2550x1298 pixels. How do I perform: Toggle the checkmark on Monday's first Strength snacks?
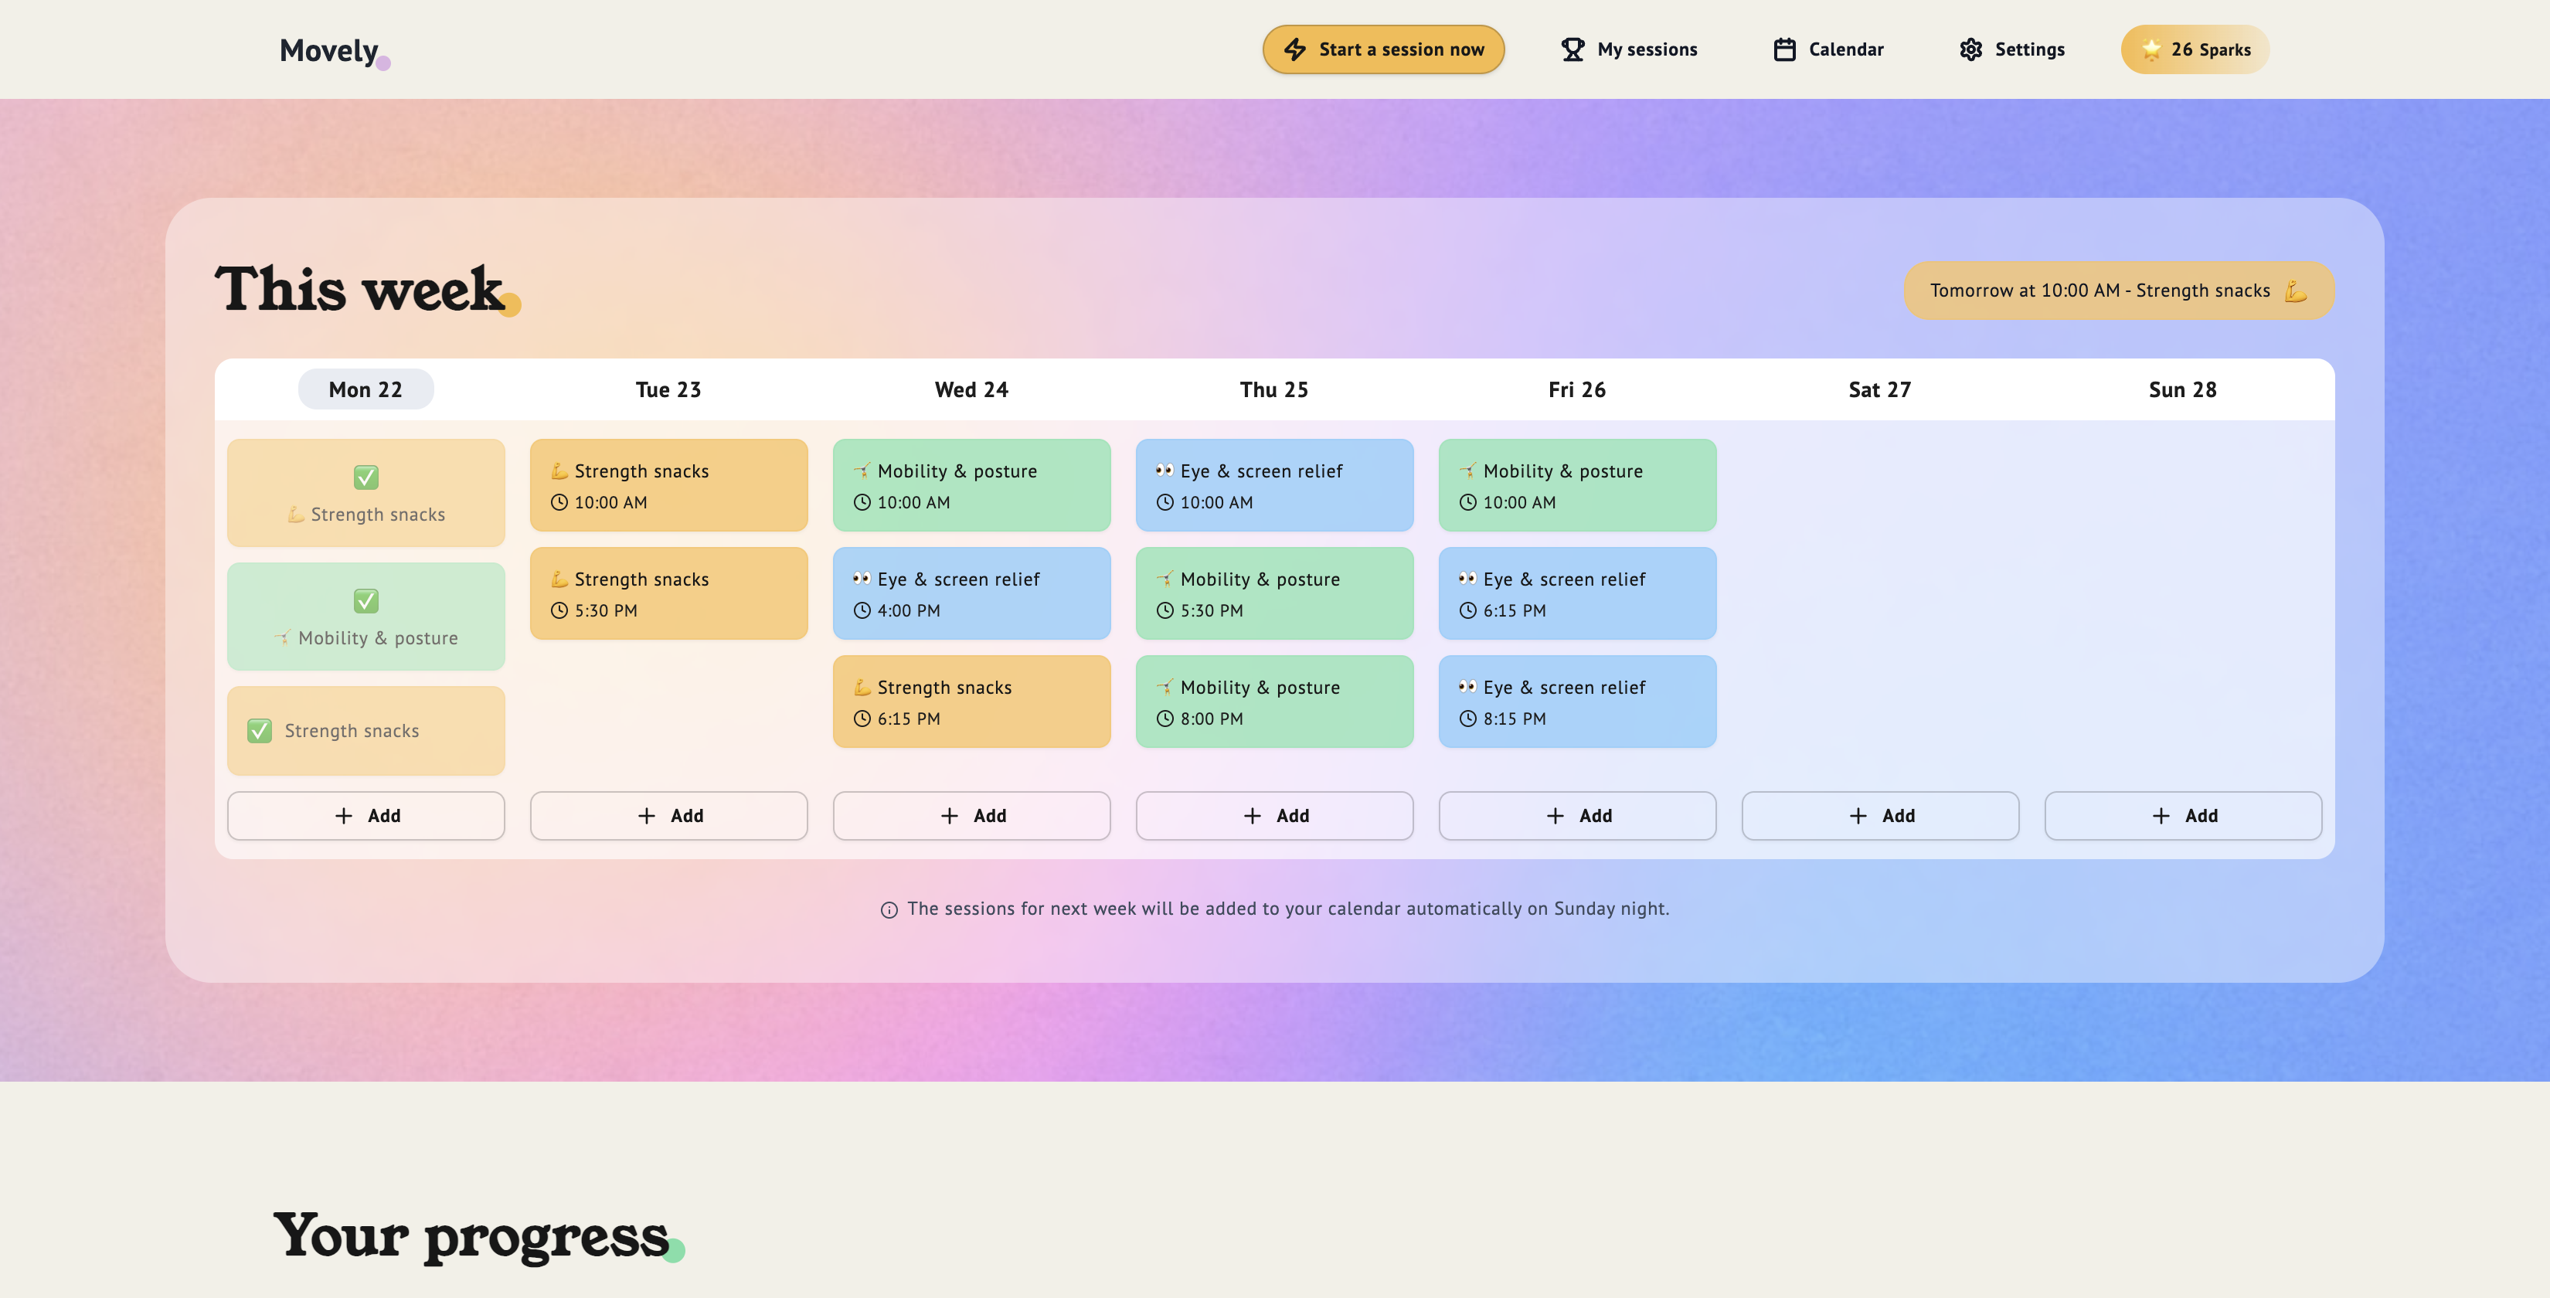[x=366, y=477]
